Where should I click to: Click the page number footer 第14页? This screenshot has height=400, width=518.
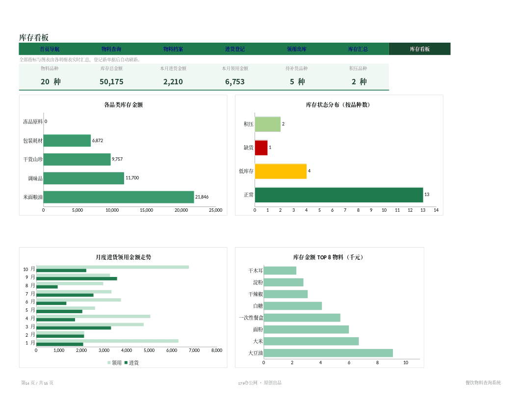37,383
